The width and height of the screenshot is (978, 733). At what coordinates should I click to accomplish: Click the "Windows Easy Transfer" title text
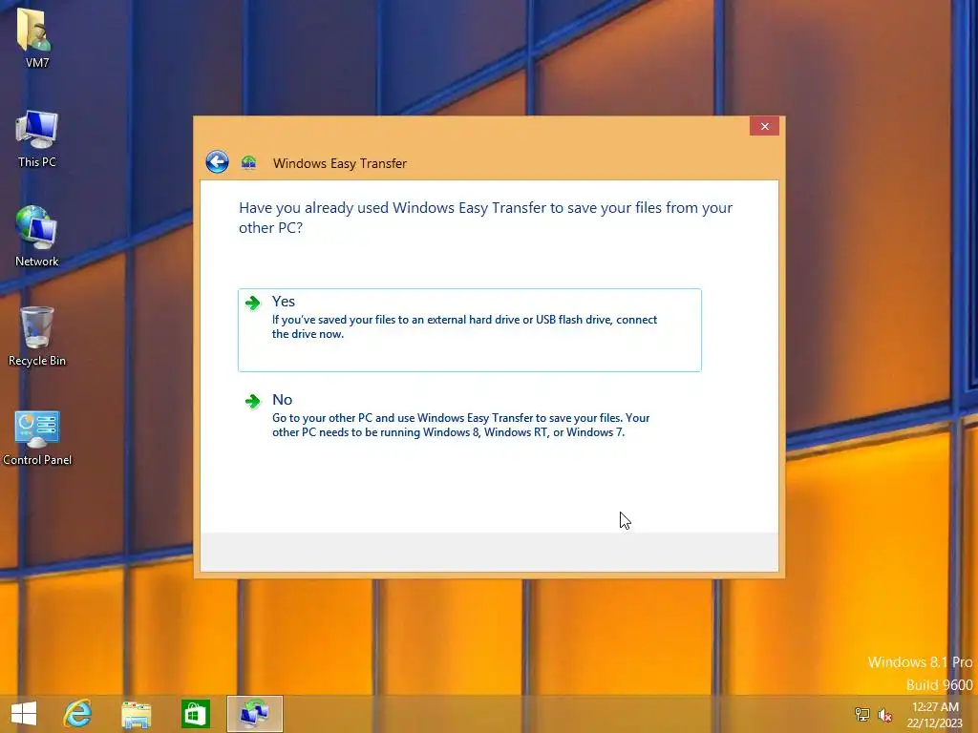tap(340, 163)
